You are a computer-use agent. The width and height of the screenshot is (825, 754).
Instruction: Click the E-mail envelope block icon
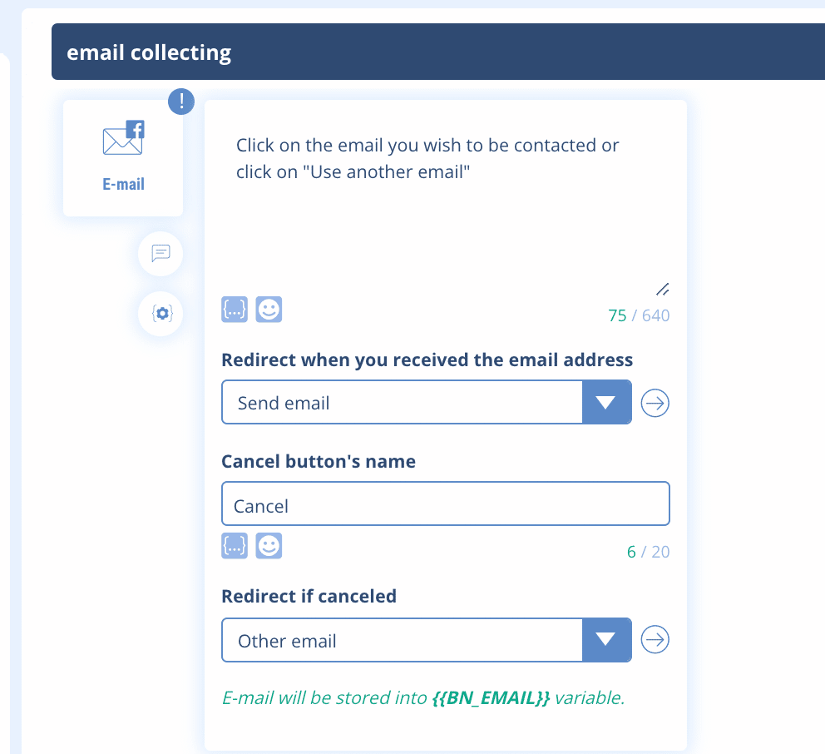[x=123, y=139]
